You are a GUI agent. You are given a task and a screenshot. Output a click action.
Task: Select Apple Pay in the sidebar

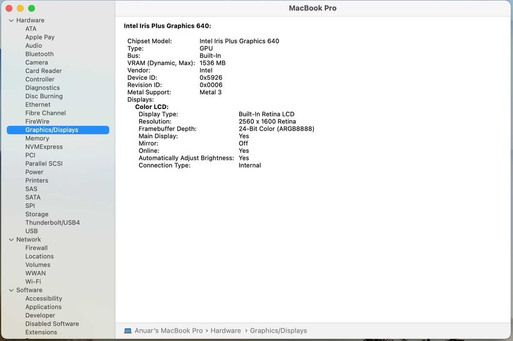(40, 37)
